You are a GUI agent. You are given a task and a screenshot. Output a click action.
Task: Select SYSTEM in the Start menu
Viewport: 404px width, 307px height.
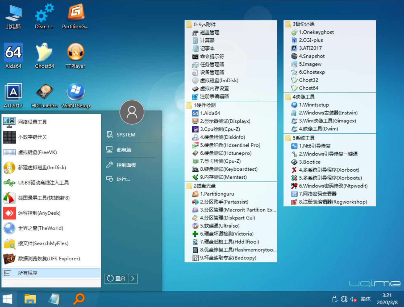131,135
